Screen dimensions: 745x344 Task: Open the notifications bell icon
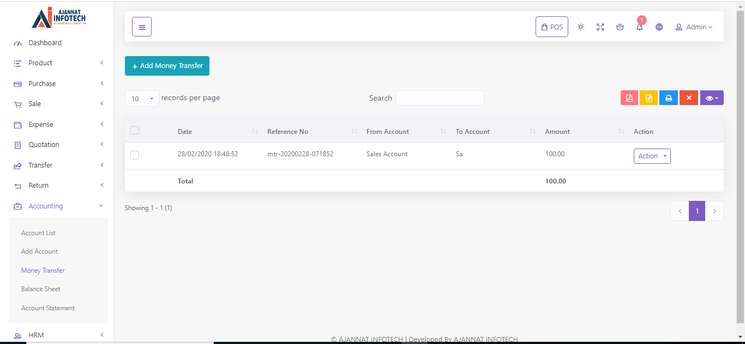click(x=640, y=27)
